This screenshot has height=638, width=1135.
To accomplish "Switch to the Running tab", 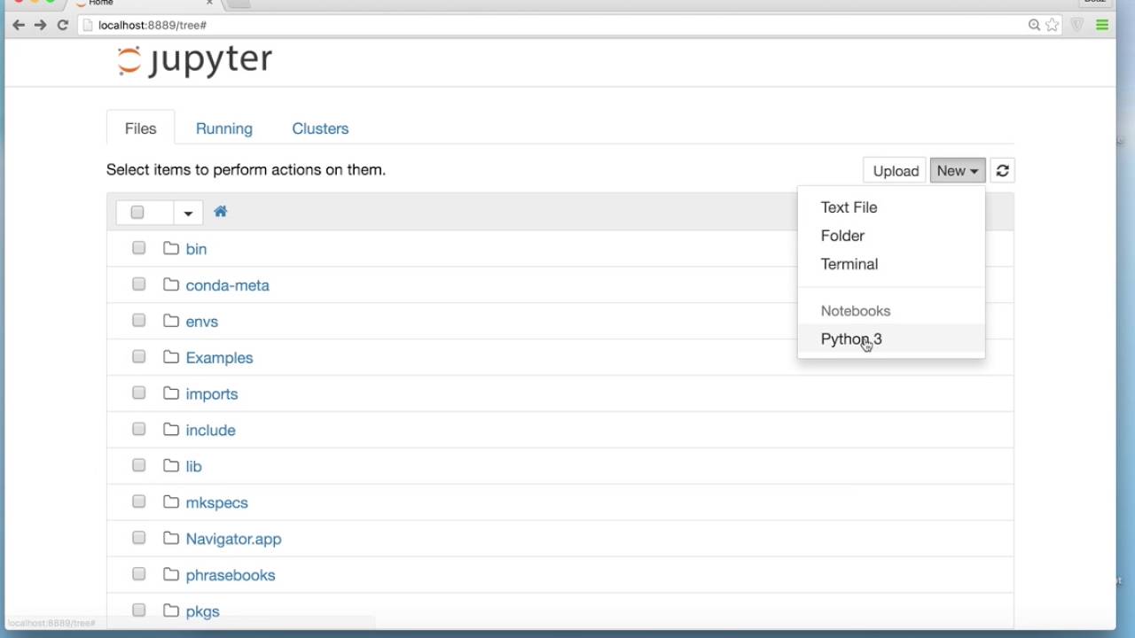I will coord(224,128).
